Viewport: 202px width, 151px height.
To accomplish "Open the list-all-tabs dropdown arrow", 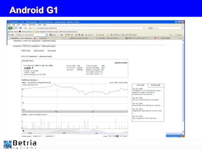I will tap(183, 38).
